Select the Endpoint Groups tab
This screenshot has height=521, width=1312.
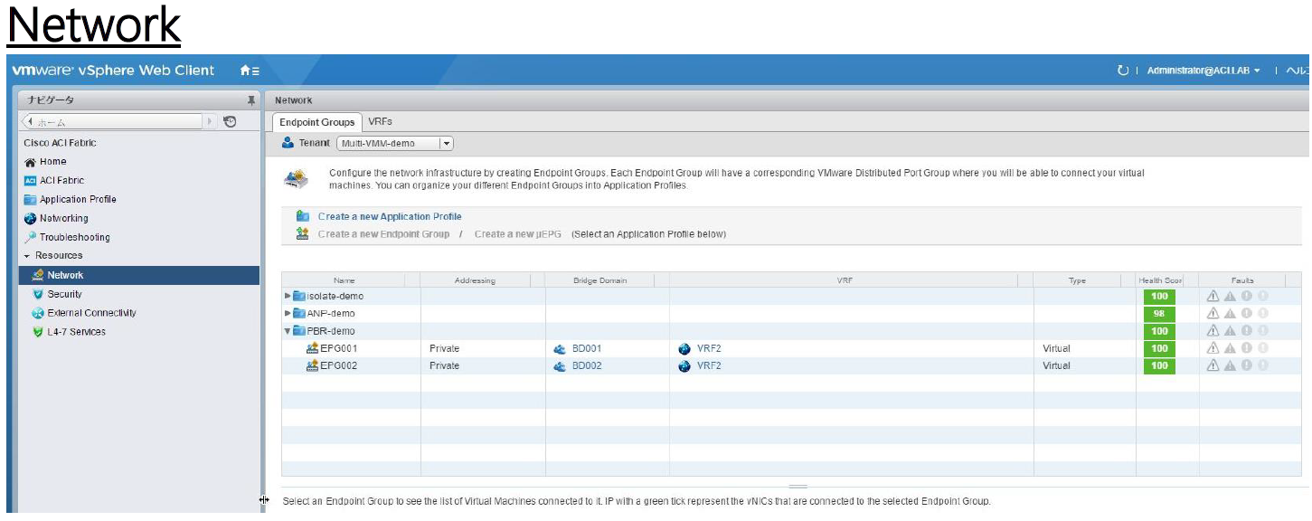pos(317,120)
